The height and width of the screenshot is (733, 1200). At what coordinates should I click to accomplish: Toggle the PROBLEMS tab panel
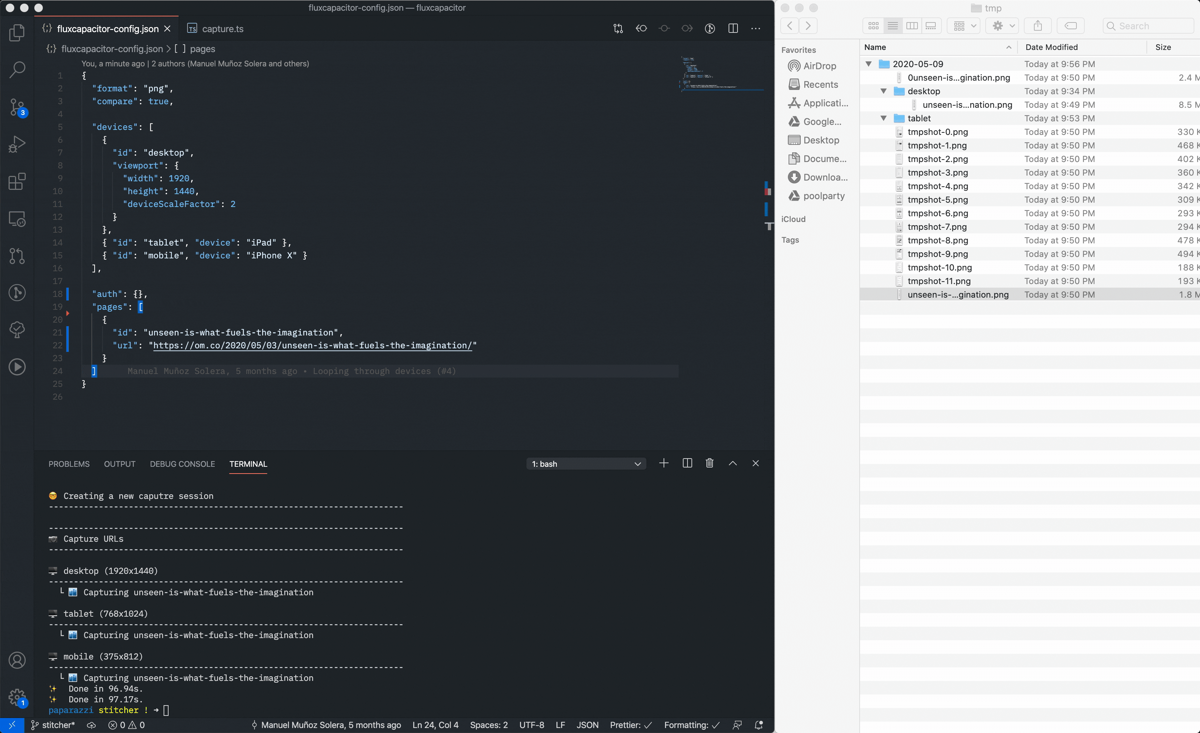pos(69,463)
